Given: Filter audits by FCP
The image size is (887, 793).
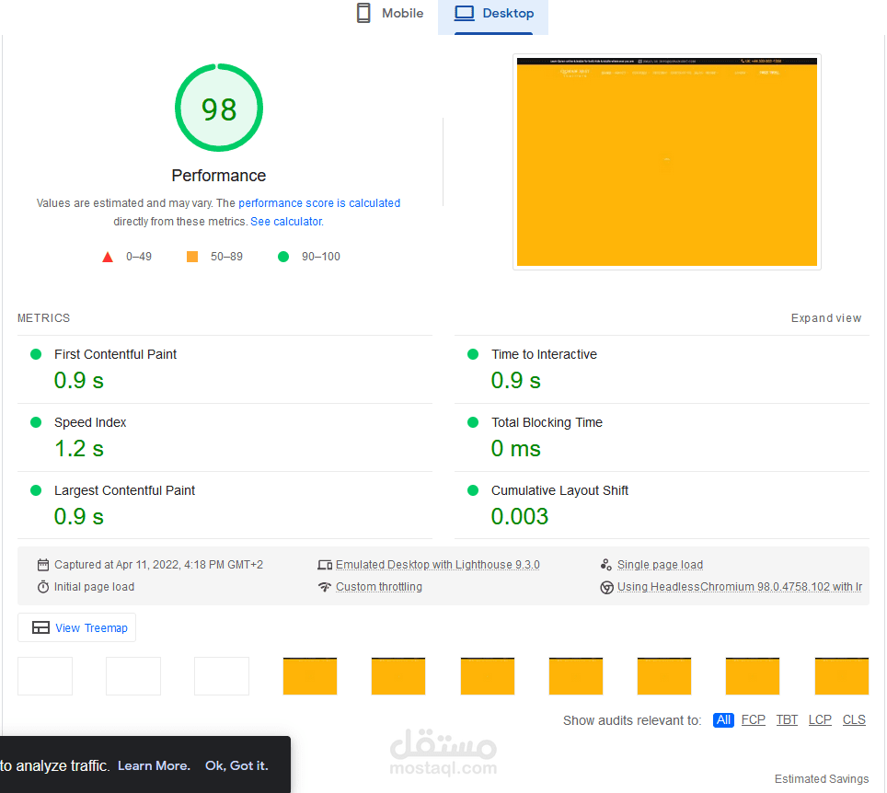Looking at the screenshot, I should [753, 720].
